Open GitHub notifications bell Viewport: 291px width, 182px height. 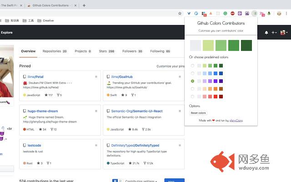click(x=266, y=33)
